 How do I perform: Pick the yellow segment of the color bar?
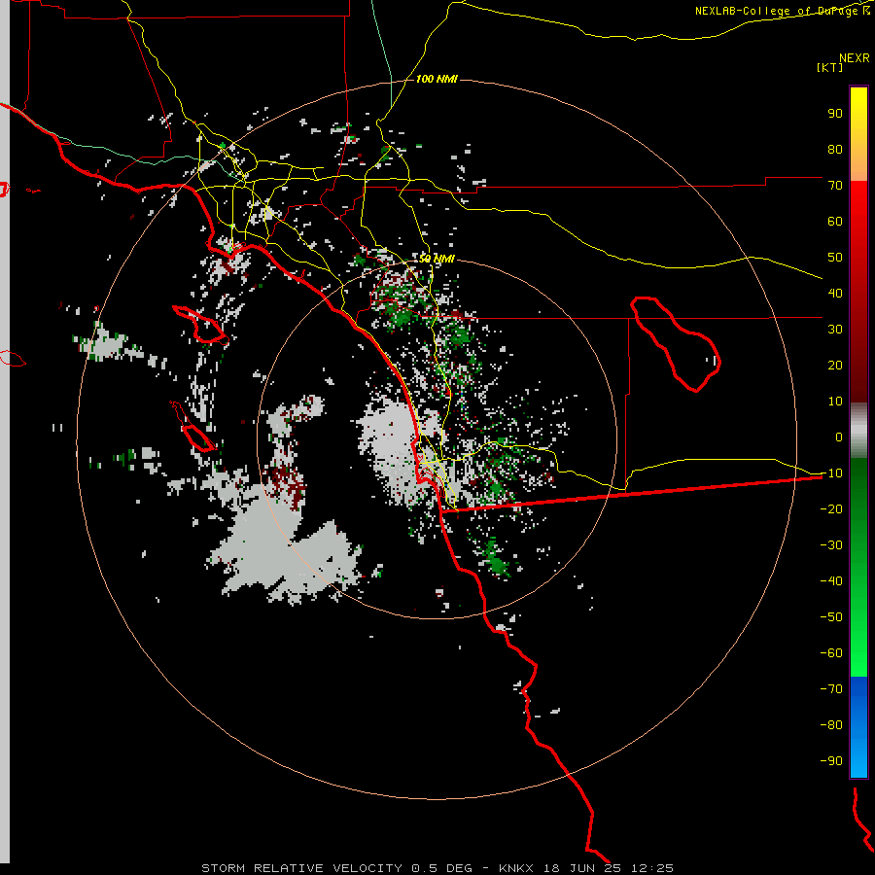pos(858,134)
